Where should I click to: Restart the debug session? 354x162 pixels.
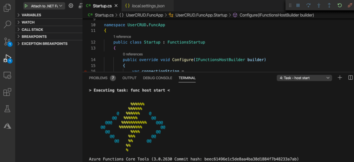[x=340, y=5]
